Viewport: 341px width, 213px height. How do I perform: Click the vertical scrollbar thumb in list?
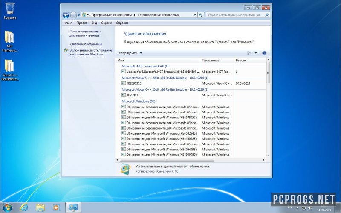pyautogui.click(x=268, y=72)
